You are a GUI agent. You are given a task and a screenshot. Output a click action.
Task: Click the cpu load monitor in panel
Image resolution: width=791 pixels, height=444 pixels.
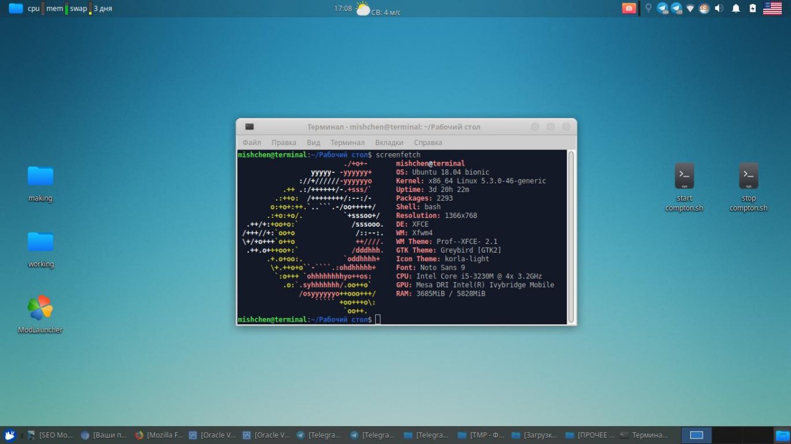[36, 9]
